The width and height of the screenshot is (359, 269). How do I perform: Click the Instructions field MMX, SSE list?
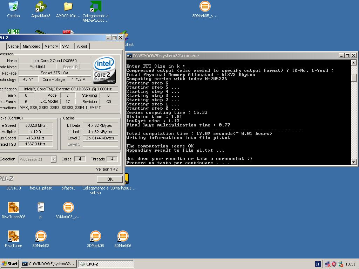tap(68, 108)
